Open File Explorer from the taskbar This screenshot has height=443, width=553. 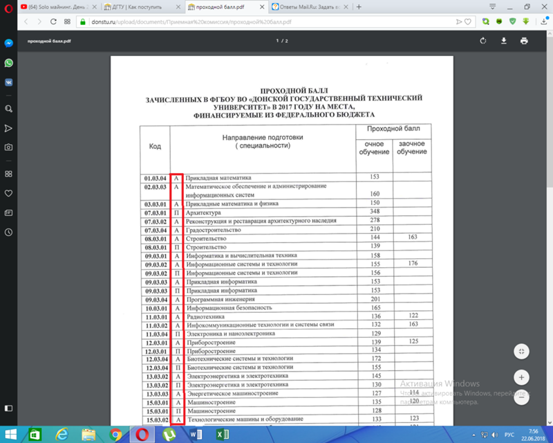[x=88, y=435]
